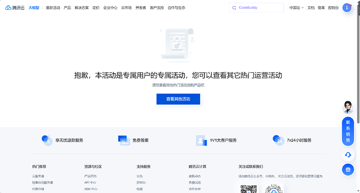Focus the CodeBuddy search field
This screenshot has width=360, height=193.
coord(256,8)
